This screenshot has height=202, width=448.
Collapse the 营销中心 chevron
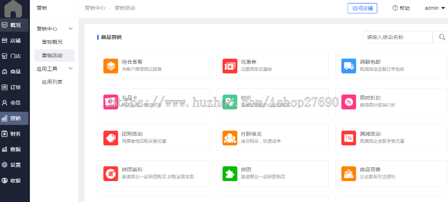(x=71, y=28)
